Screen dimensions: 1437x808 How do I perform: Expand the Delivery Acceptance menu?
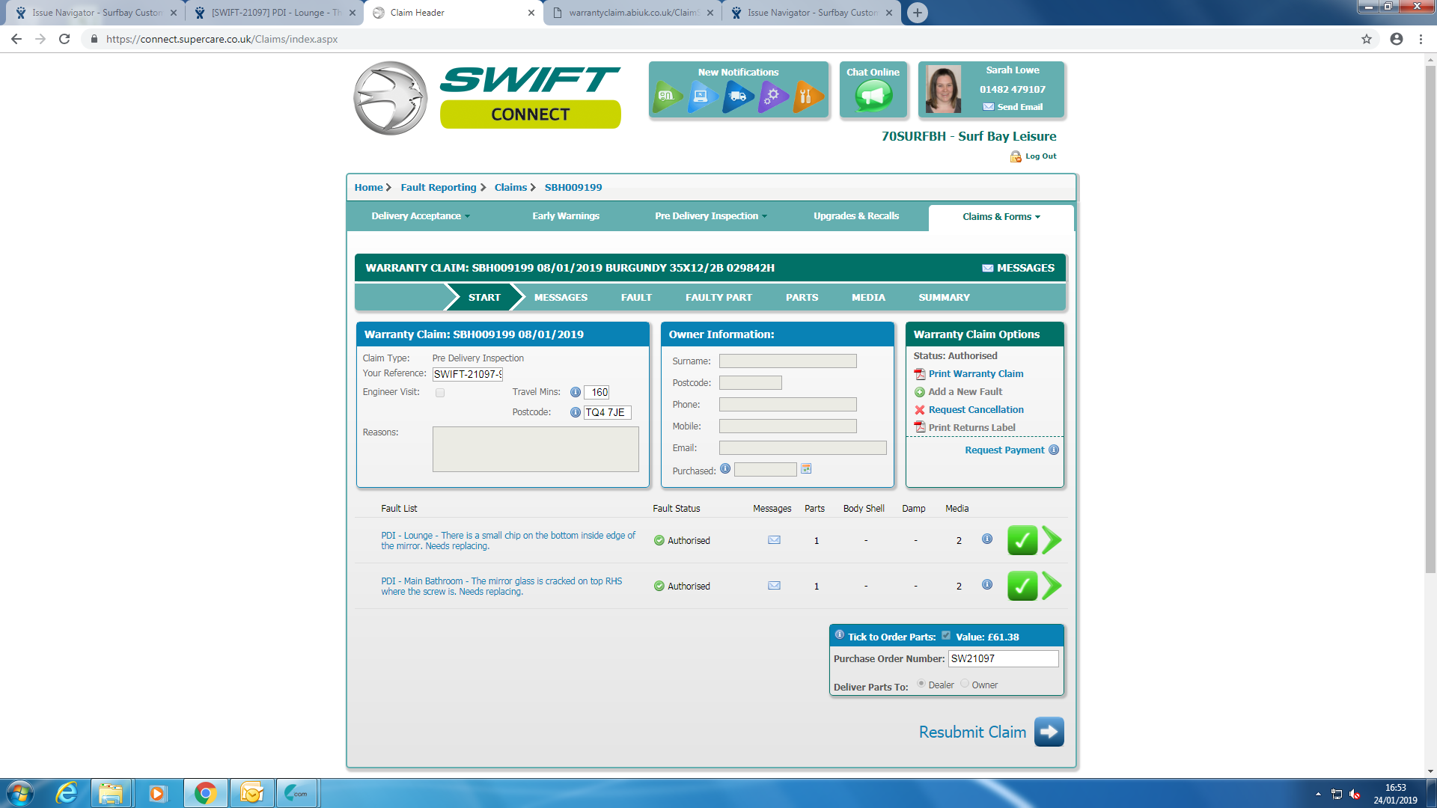[x=420, y=216]
